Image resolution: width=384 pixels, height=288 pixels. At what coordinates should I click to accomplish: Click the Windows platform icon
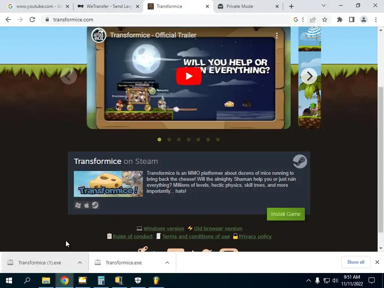point(78,205)
